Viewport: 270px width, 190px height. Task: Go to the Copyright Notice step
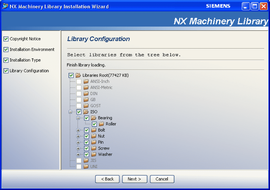pyautogui.click(x=22, y=39)
